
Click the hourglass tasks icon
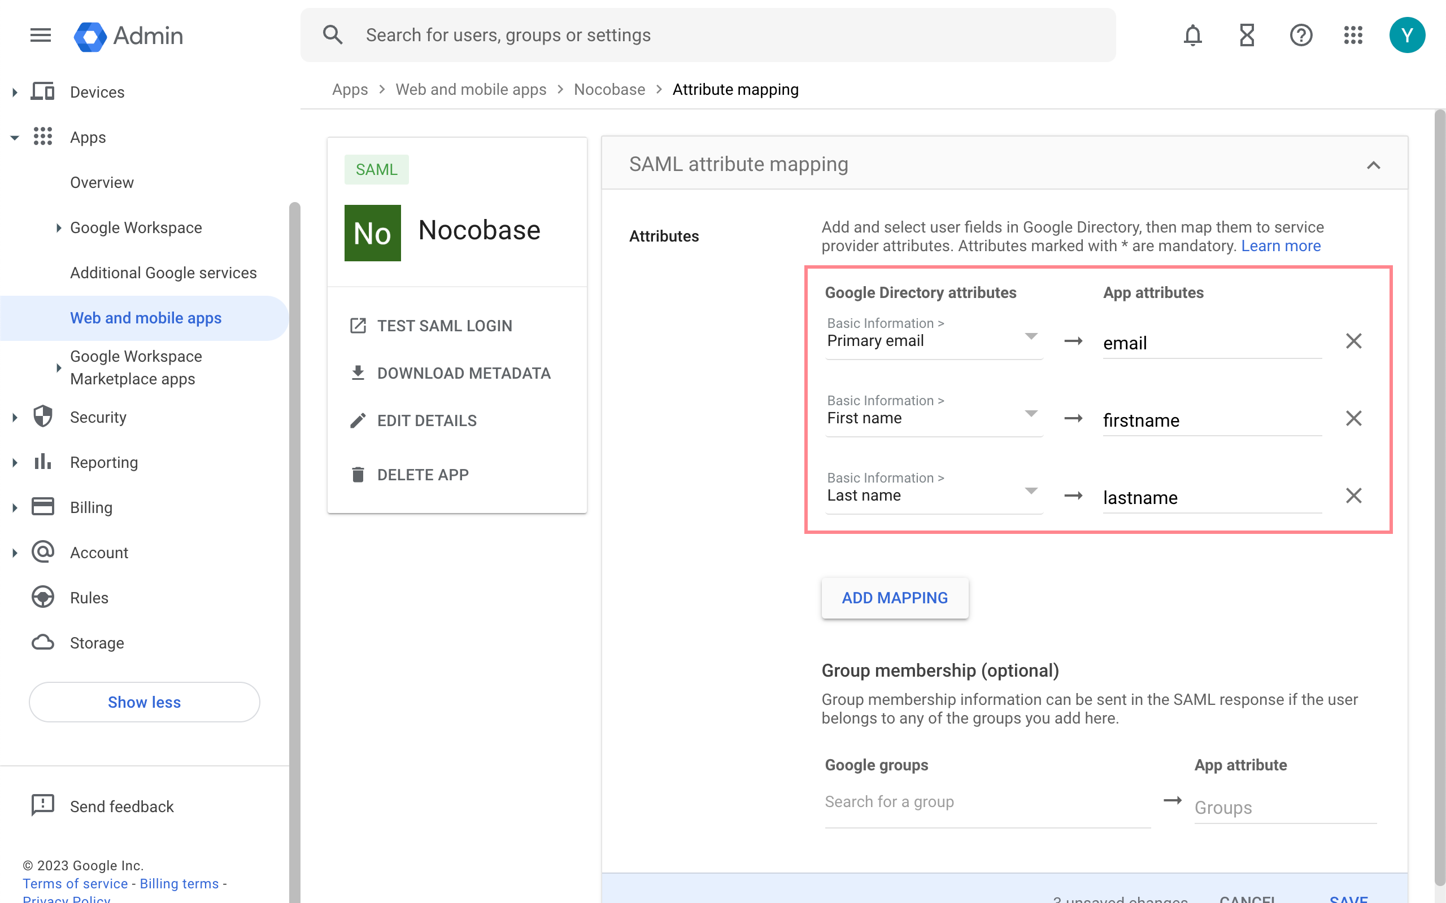coord(1247,35)
